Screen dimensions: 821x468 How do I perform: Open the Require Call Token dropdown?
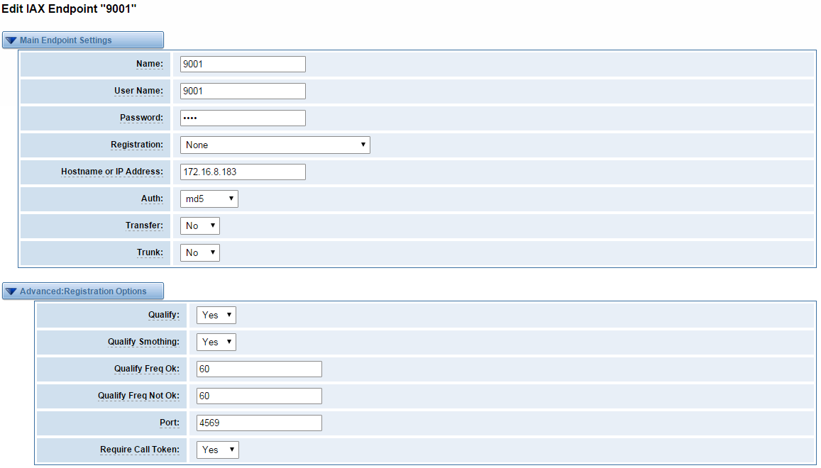tap(217, 450)
